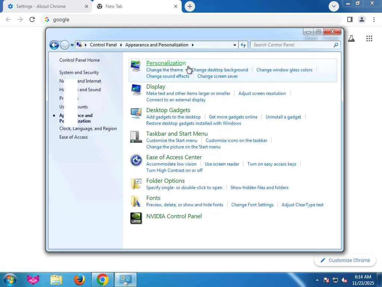Close the New Tab tab
Screen dimensions: 382x287
(176, 6)
